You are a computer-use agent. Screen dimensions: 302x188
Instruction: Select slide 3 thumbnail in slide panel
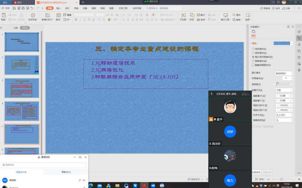22,88
